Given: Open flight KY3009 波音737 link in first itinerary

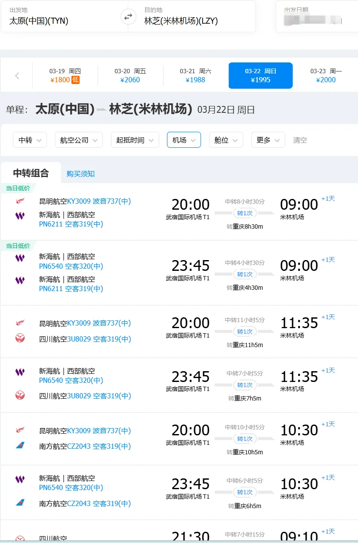Looking at the screenshot, I should coord(99,201).
